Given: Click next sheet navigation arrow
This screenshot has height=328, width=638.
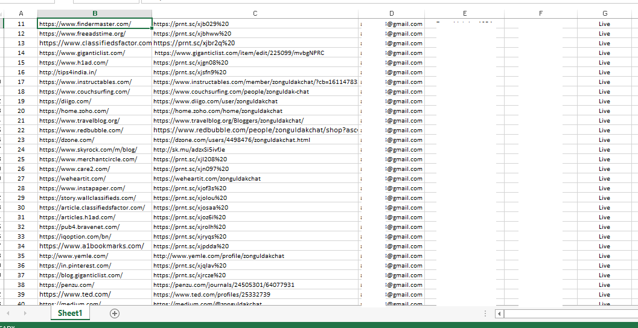Looking at the screenshot, I should pyautogui.click(x=24, y=313).
